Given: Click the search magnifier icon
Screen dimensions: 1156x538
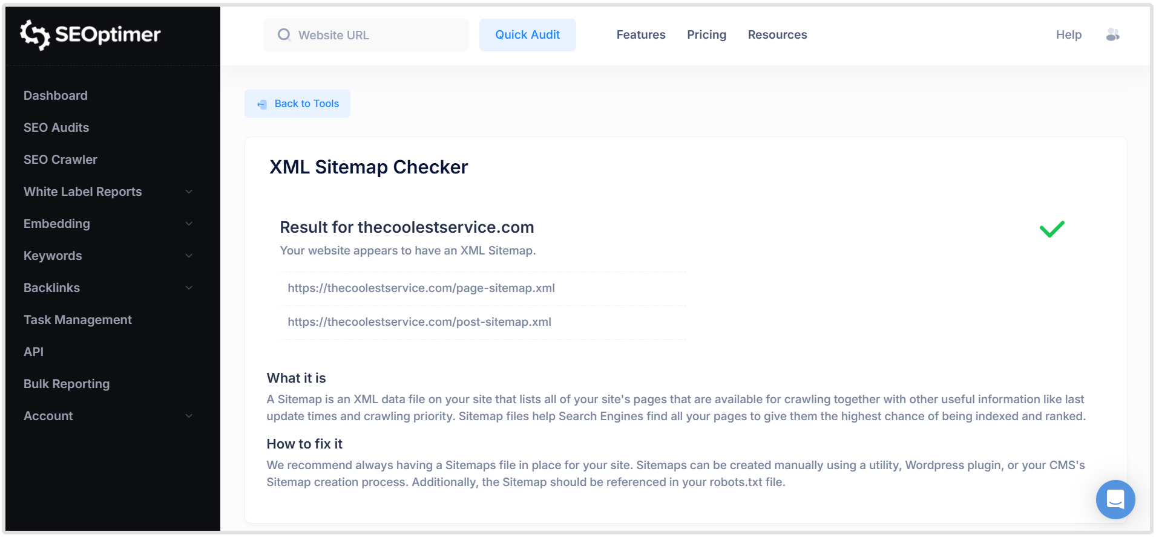Looking at the screenshot, I should tap(284, 35).
